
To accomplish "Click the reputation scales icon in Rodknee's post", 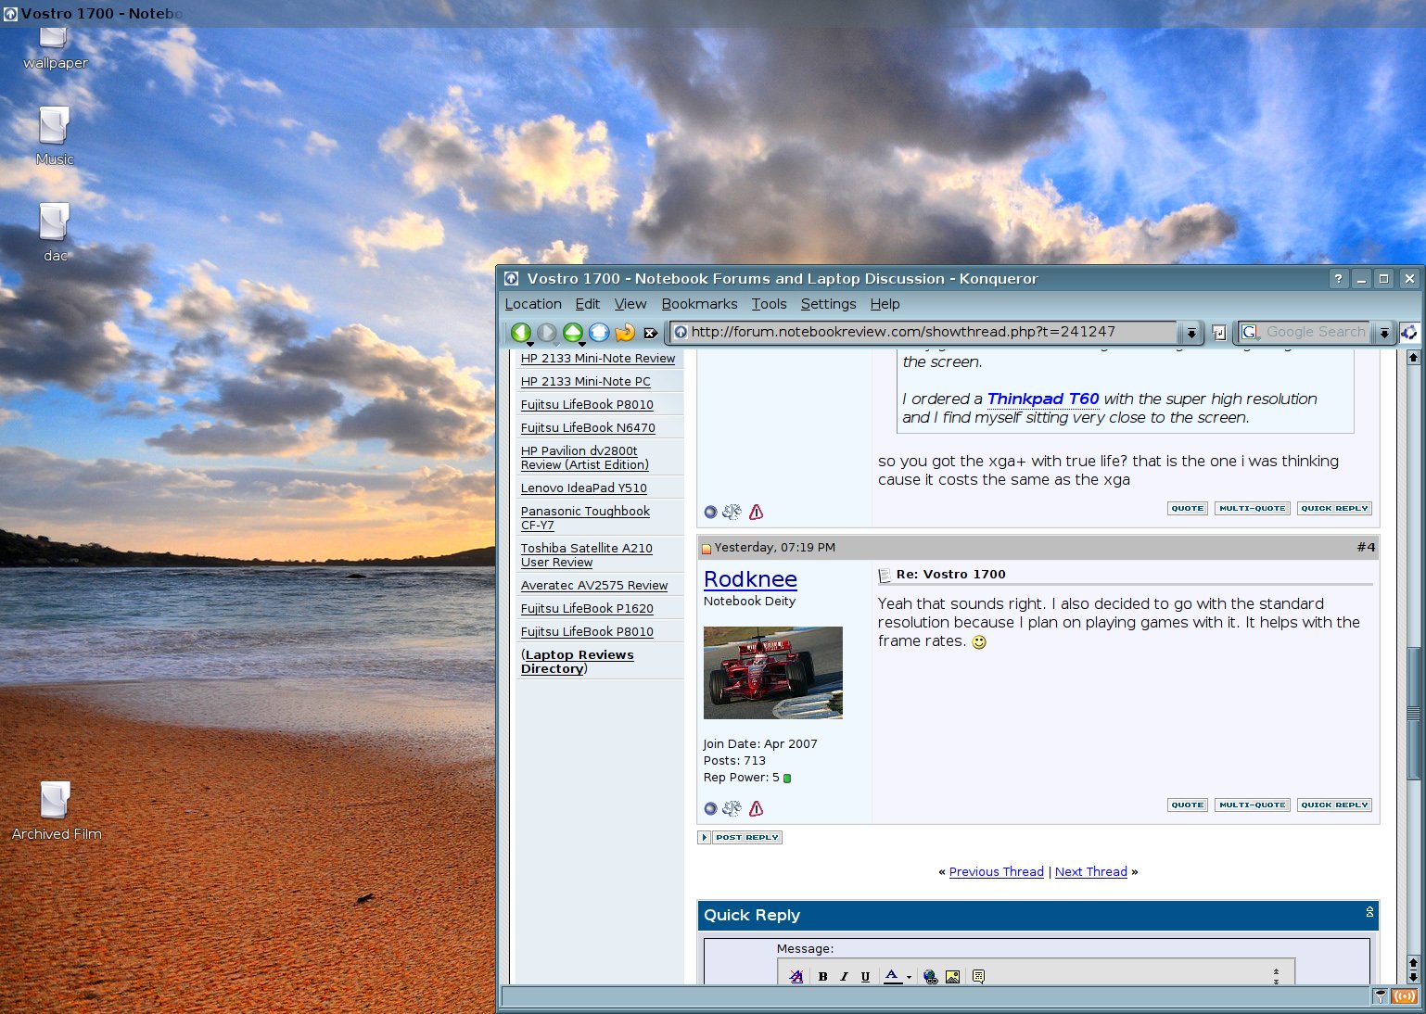I will (732, 808).
